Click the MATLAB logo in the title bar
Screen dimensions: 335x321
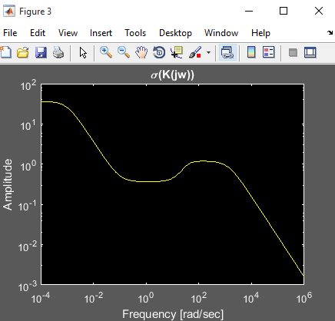pyautogui.click(x=9, y=11)
